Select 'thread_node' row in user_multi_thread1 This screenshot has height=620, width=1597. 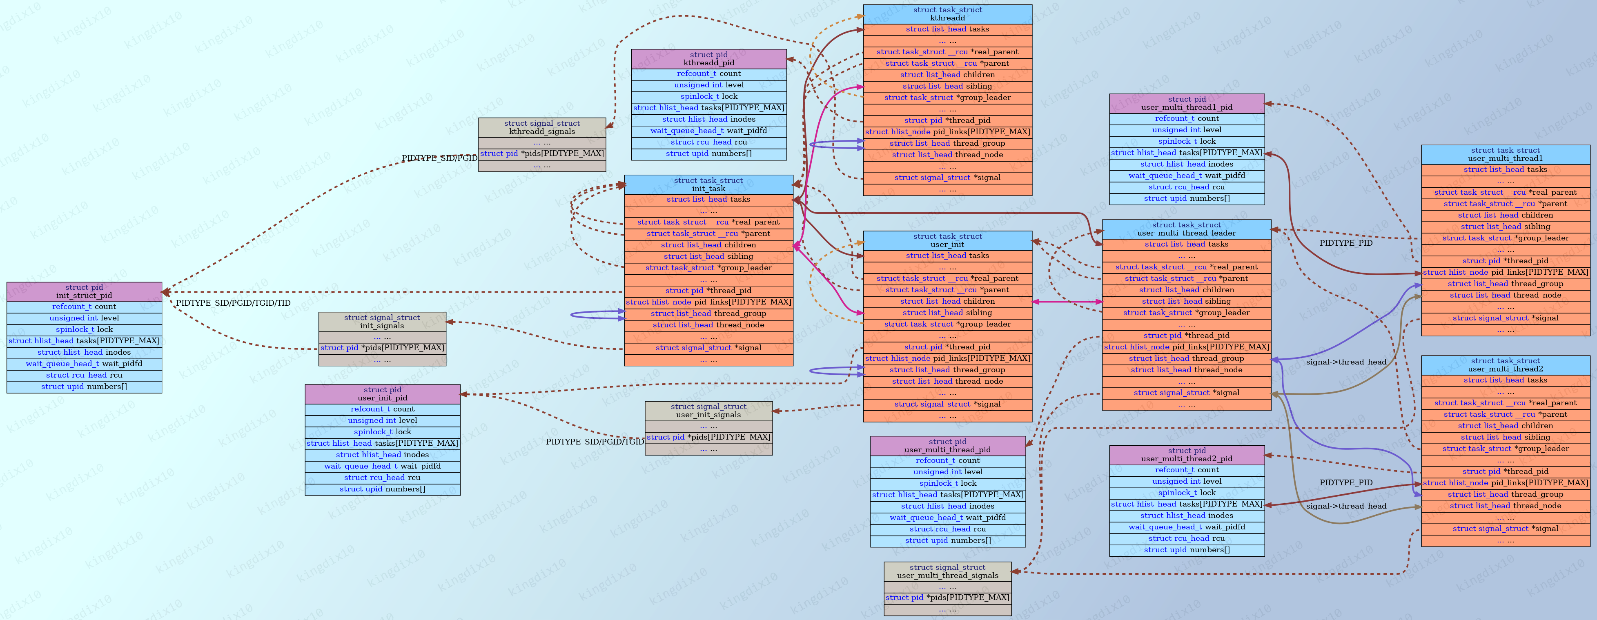tap(1505, 296)
